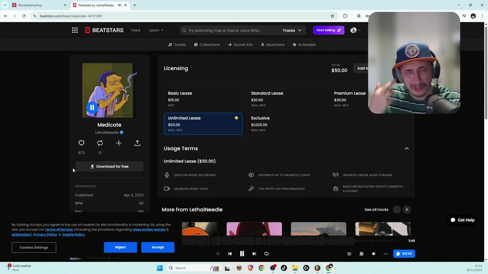Image resolution: width=488 pixels, height=274 pixels.
Task: Open the browser tab search dropdown
Action: (x=5, y=5)
